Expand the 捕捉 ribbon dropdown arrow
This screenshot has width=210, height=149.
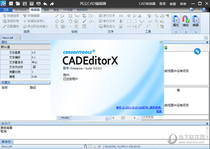point(186,32)
